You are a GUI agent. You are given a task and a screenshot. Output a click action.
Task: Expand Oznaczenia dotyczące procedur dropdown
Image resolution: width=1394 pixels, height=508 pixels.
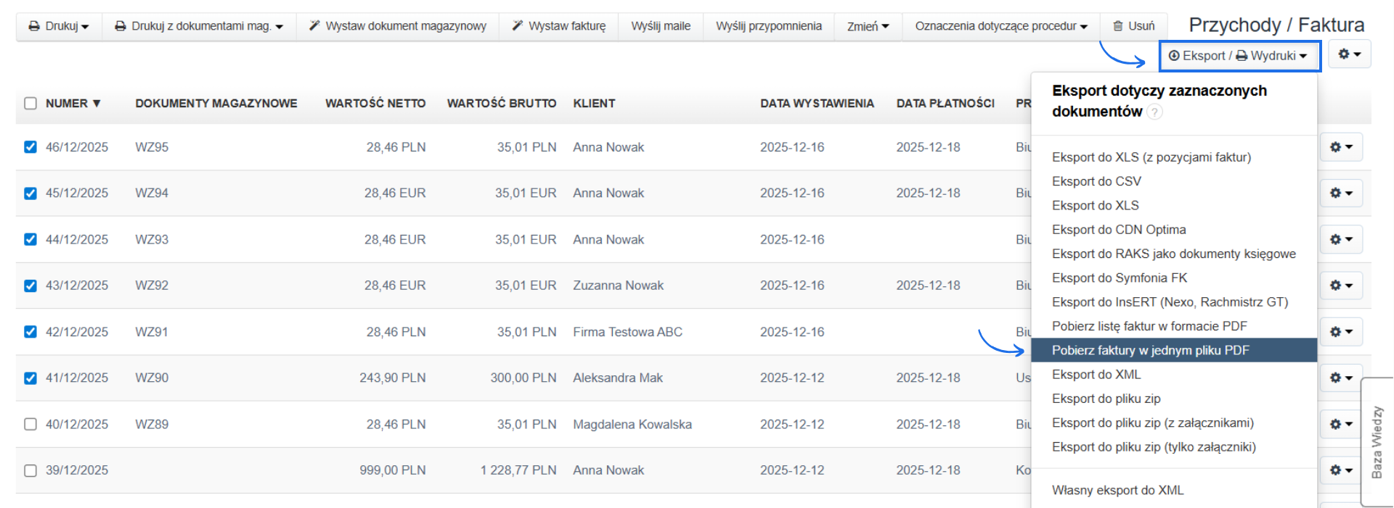1000,26
